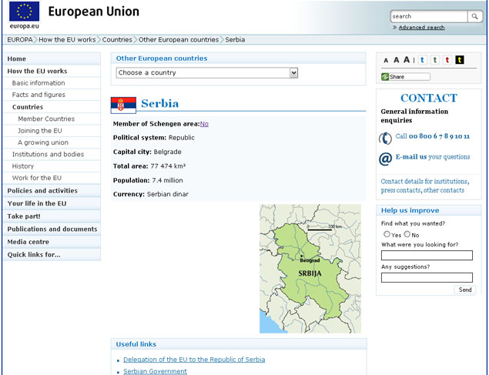Click Capital city: Belgrade text
Viewport: 489px width, 375px height.
[147, 152]
